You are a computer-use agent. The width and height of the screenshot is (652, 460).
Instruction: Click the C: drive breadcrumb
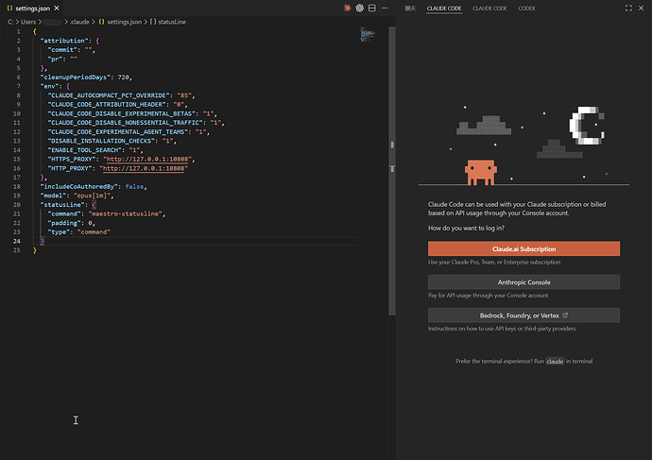click(x=10, y=22)
